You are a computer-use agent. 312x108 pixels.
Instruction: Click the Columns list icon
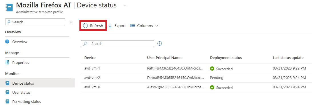[133, 26]
